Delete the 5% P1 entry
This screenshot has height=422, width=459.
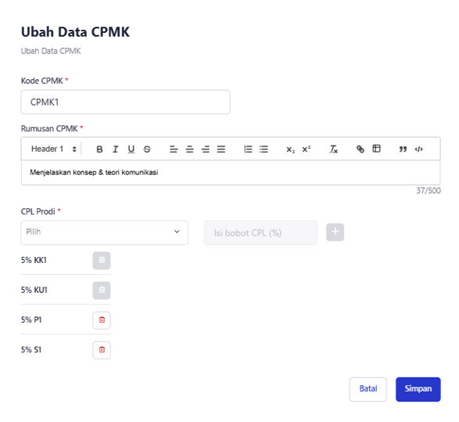(102, 320)
